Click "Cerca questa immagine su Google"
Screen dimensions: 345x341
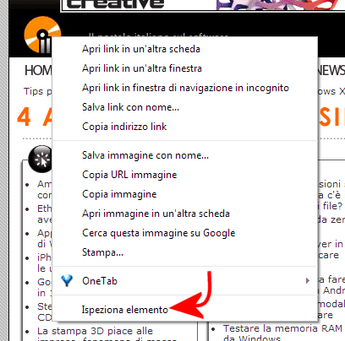click(185, 233)
